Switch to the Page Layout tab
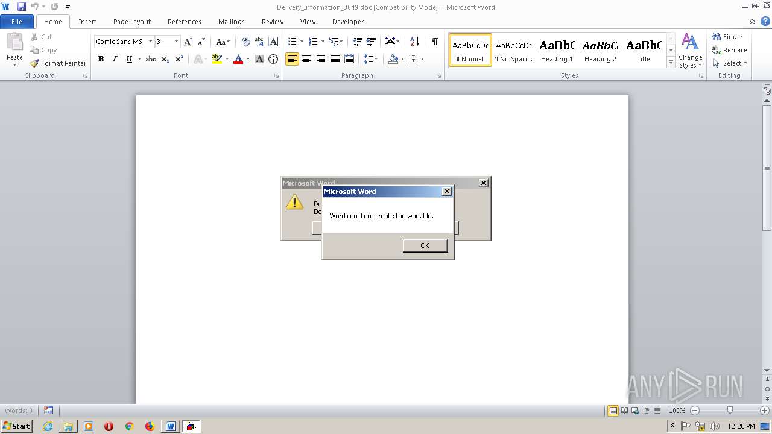Screen dimensions: 772x434 pyautogui.click(x=132, y=22)
